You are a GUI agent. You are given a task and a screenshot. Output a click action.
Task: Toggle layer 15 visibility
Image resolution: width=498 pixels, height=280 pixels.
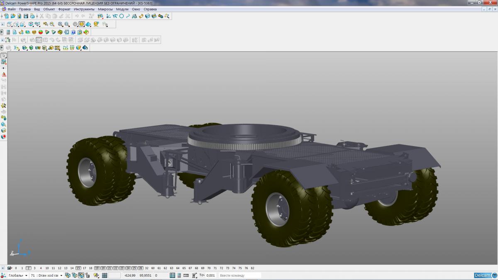[x=78, y=268]
